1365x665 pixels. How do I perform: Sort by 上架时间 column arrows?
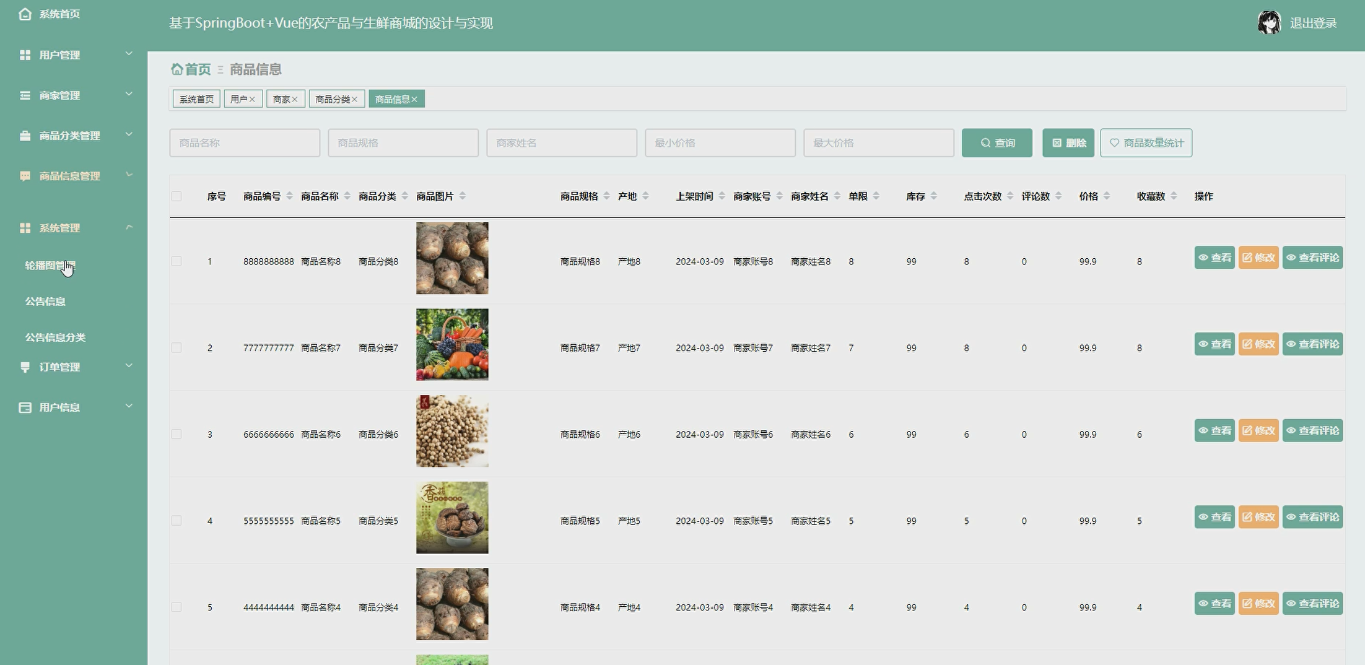[722, 196]
